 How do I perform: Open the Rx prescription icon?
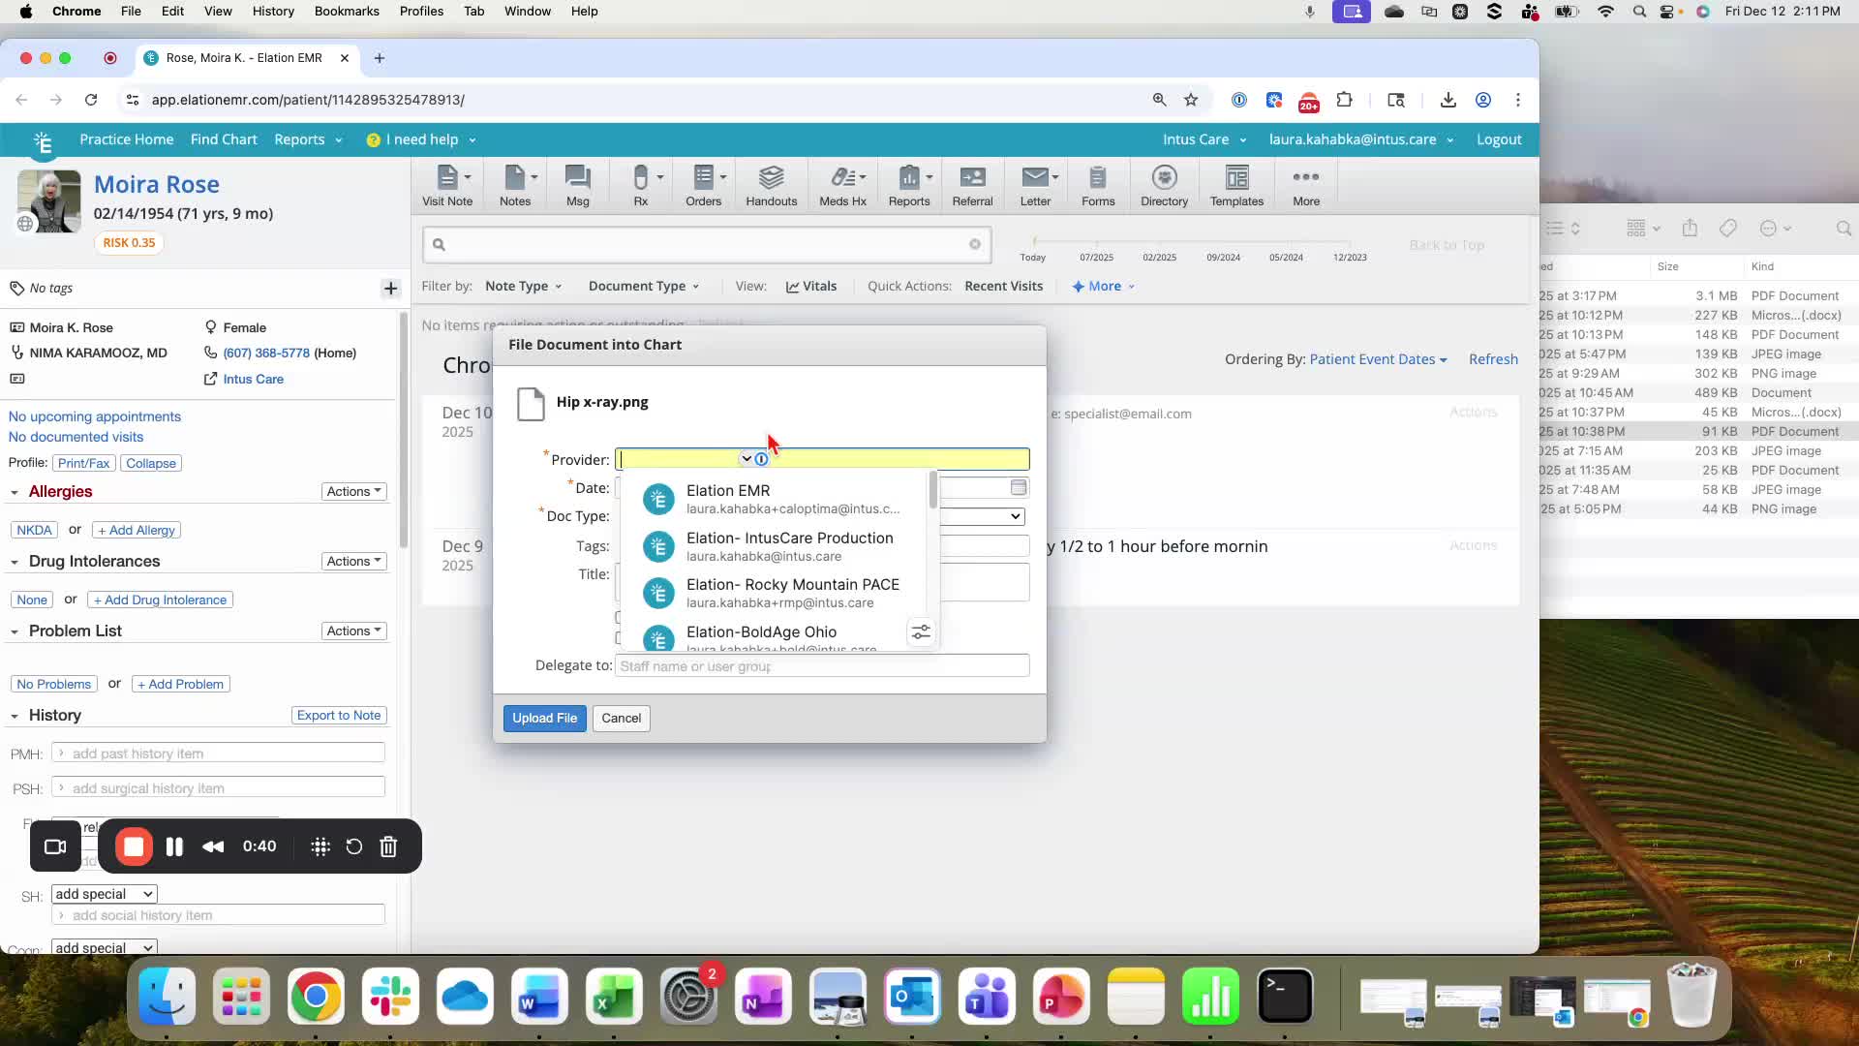click(641, 185)
